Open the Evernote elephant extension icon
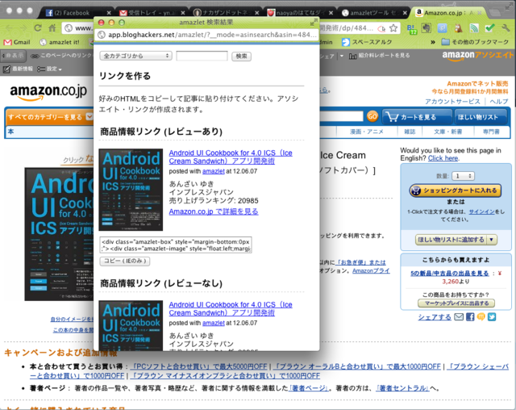516x410 pixels. tap(427, 28)
